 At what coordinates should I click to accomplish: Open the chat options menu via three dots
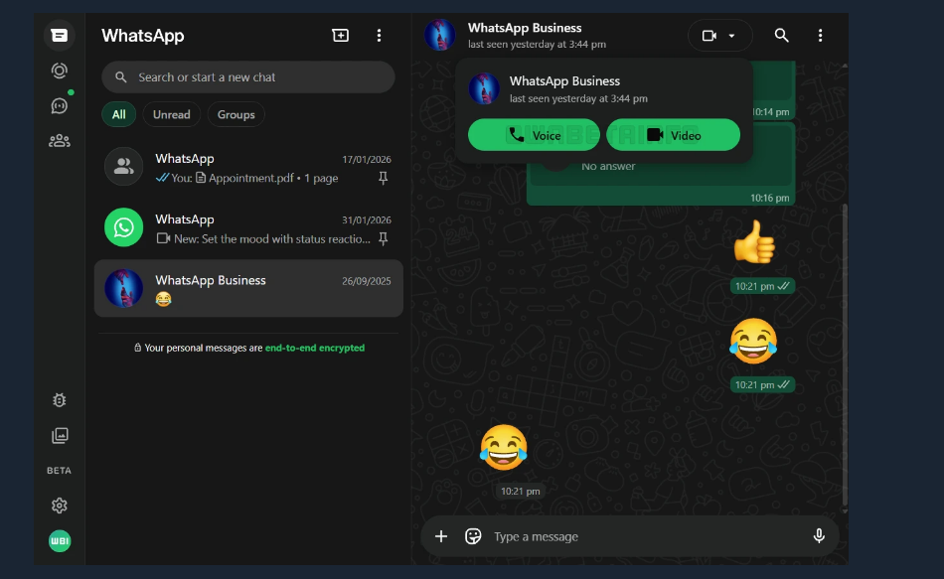821,35
